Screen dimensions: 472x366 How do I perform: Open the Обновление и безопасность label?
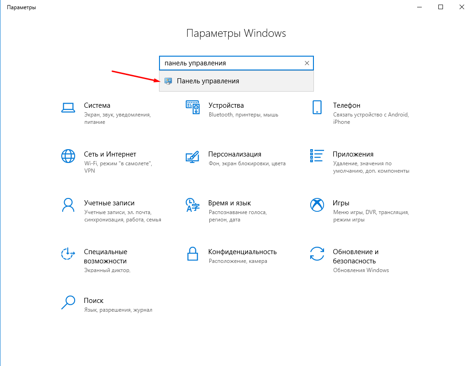355,256
